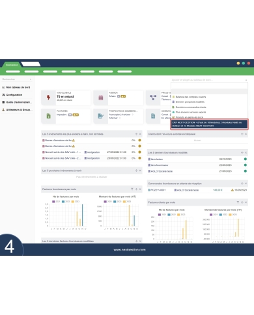
Task: Close the 'Commandes fournisseurs en attente' widget
Action: (x=246, y=184)
